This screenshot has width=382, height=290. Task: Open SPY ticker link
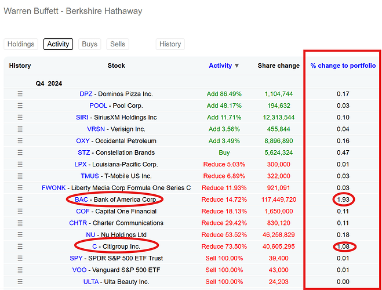tap(76, 258)
